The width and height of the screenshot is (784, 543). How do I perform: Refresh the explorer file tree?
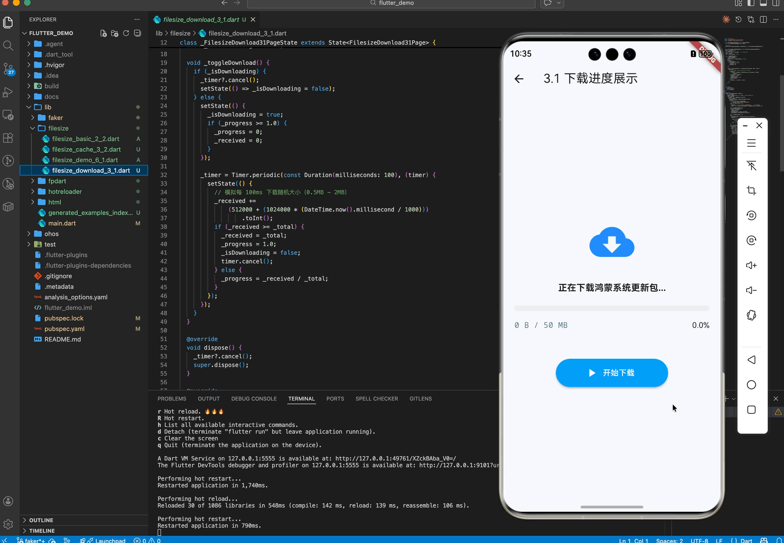coord(126,33)
